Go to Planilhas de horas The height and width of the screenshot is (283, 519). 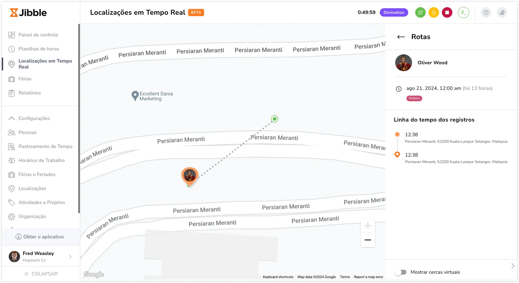[x=39, y=49]
